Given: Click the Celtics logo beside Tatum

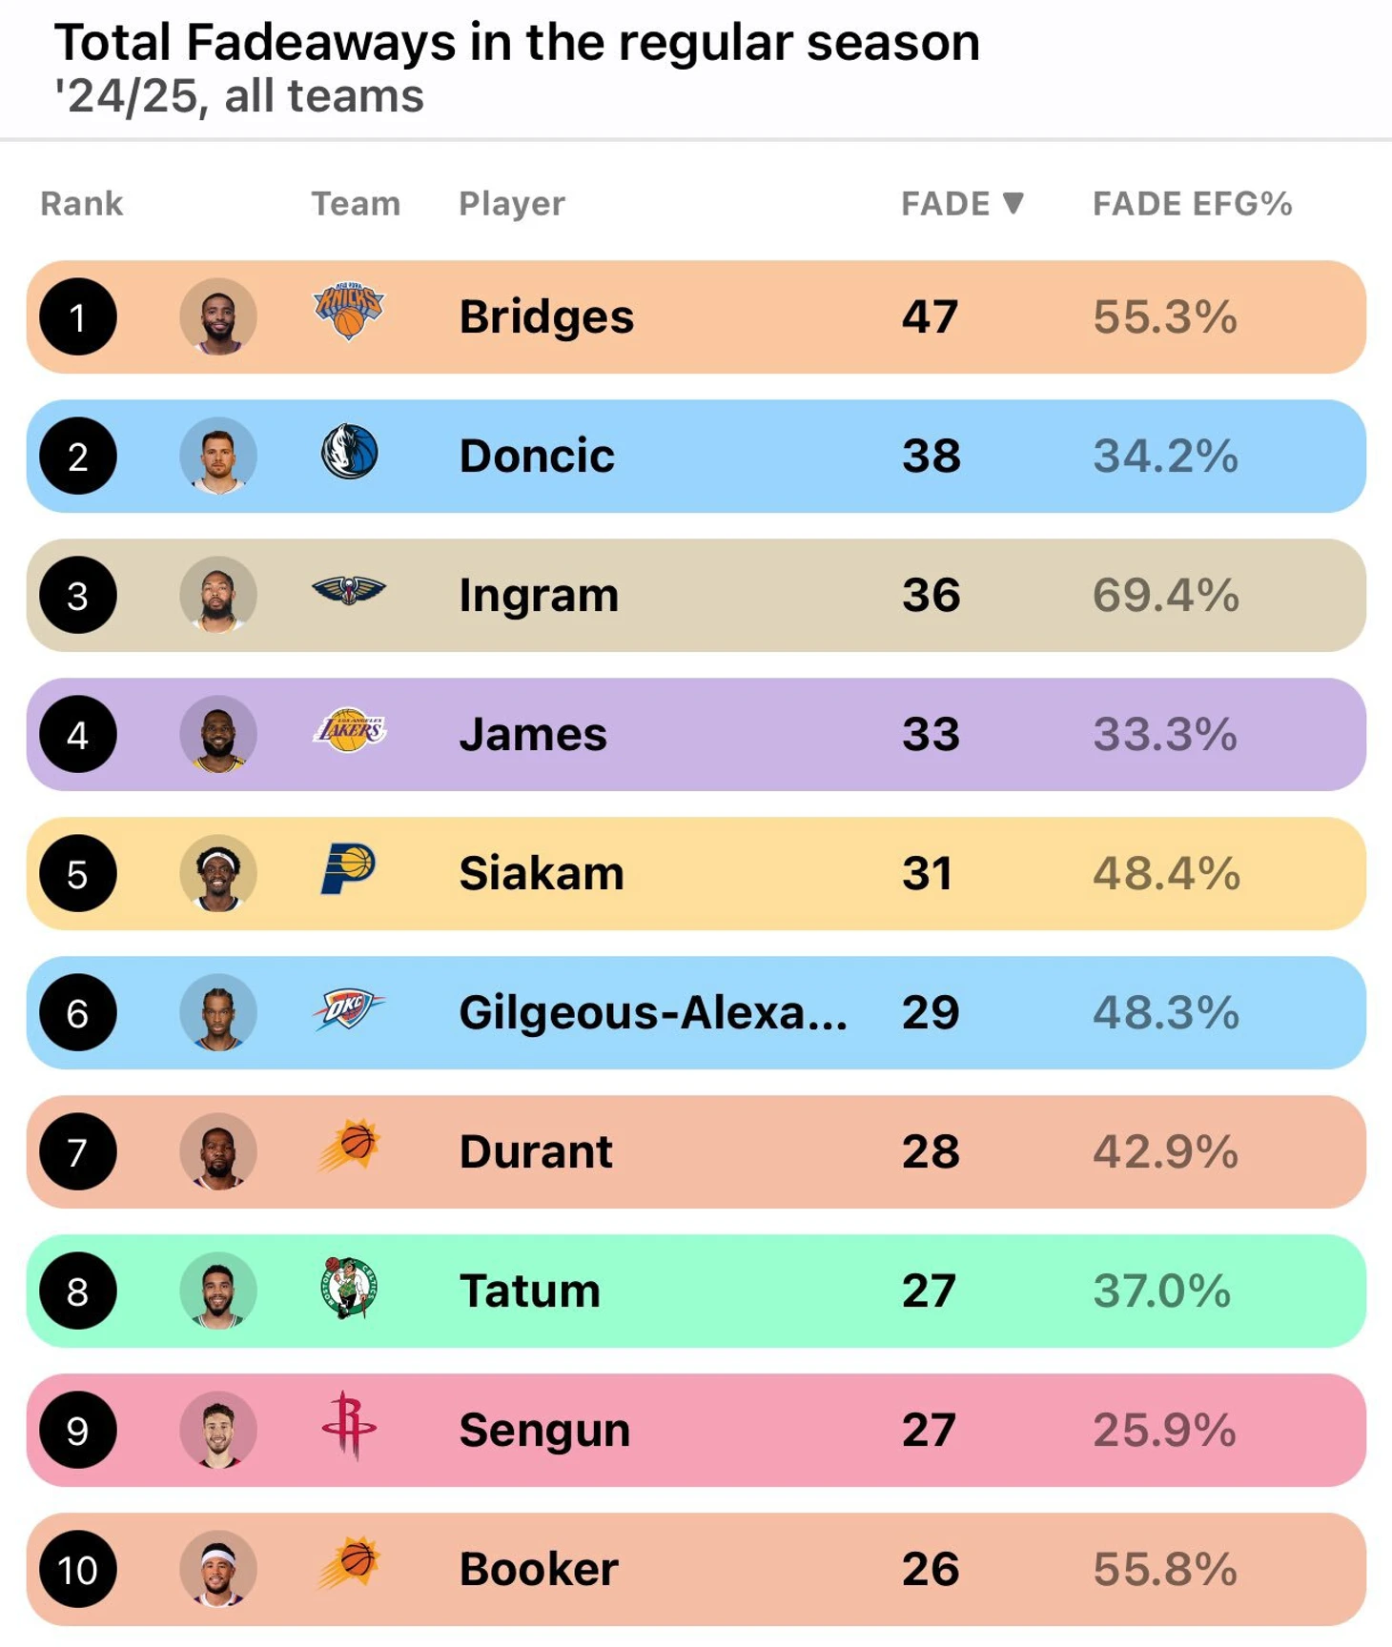Looking at the screenshot, I should coord(349,1288).
